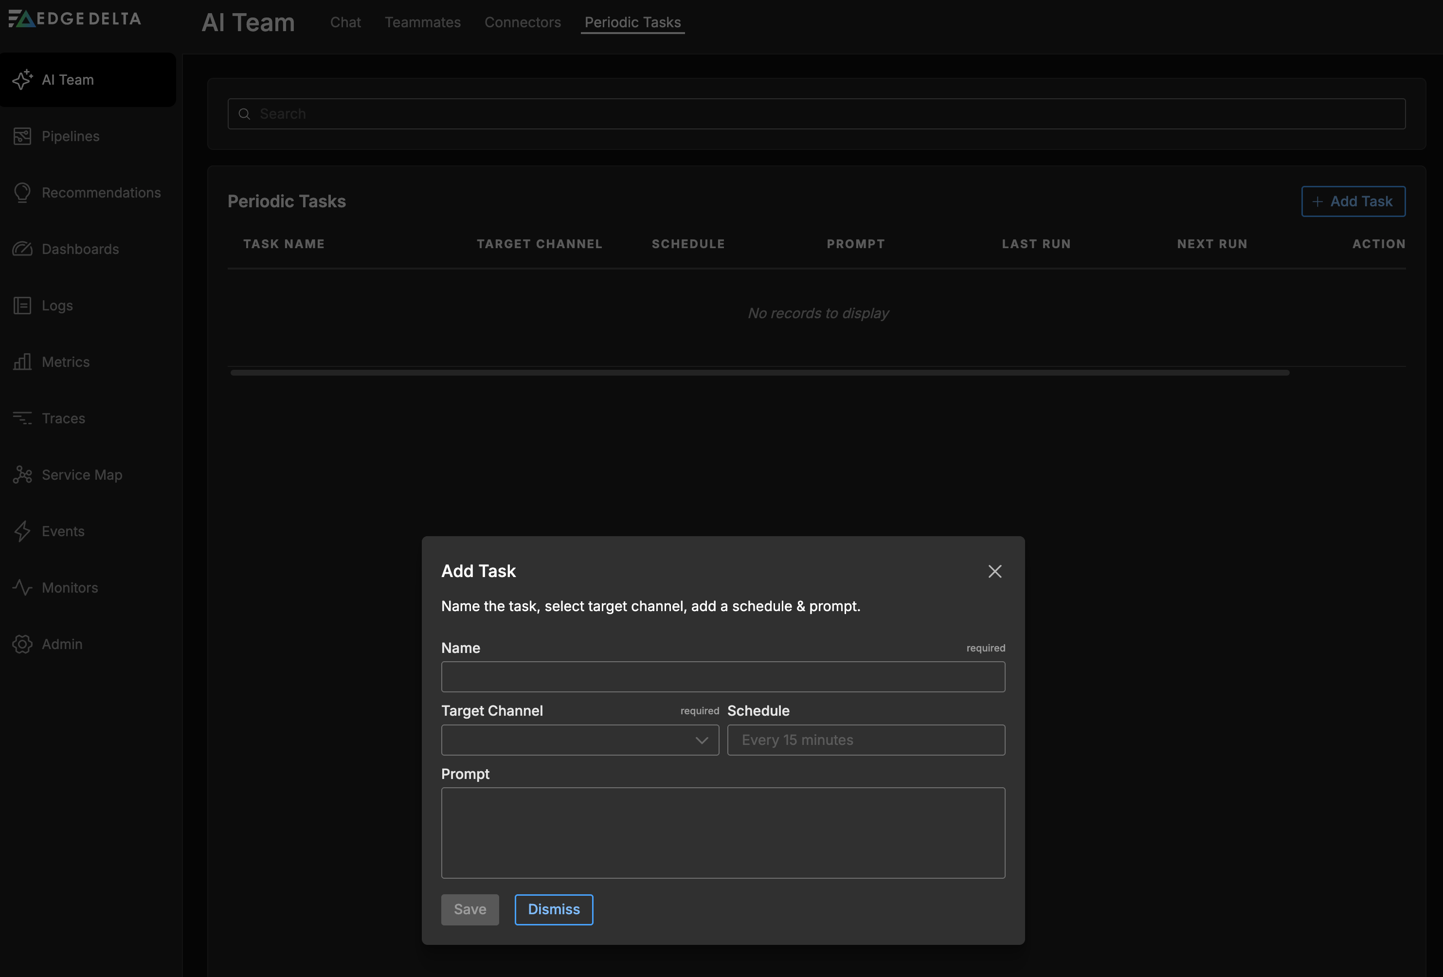Click the Traces sidebar icon

pyautogui.click(x=23, y=418)
